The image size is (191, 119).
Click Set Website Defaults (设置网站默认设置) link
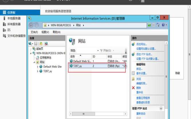[x=146, y=49]
